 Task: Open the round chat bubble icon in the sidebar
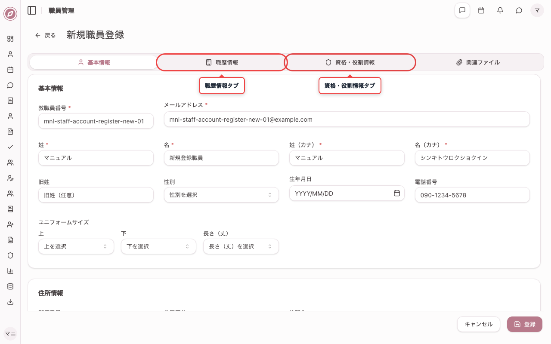pyautogui.click(x=10, y=85)
